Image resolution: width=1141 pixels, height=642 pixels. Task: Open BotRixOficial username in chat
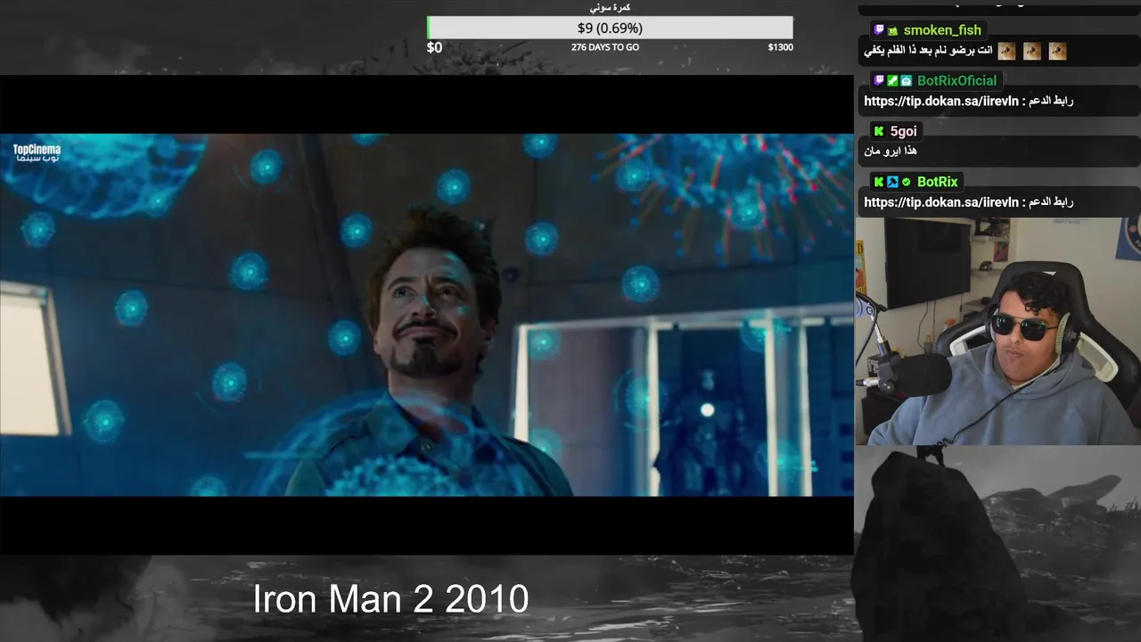[956, 80]
